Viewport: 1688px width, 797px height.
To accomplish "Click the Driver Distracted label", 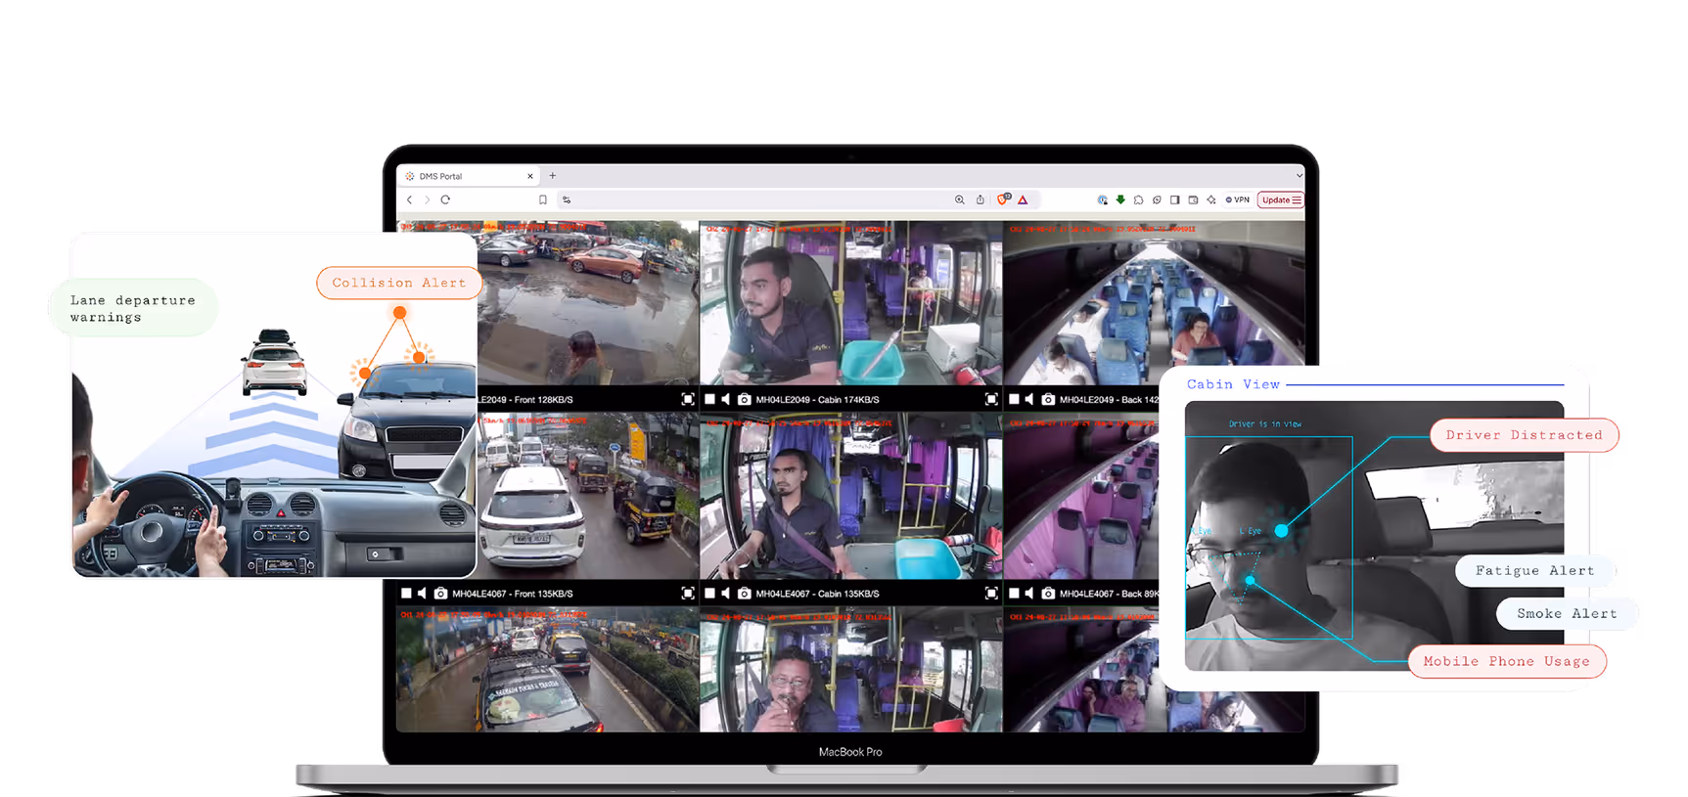I will 1525,435.
